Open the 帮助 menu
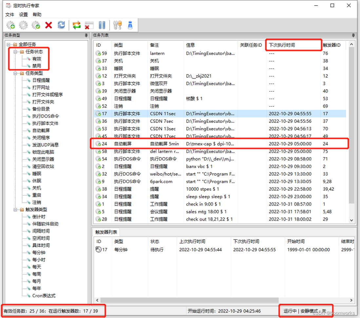The width and height of the screenshot is (360, 318). pyautogui.click(x=37, y=15)
